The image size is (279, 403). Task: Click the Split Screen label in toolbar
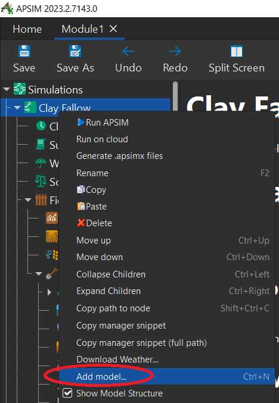pos(237,68)
